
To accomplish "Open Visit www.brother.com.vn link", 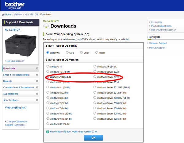I will (163, 30).
